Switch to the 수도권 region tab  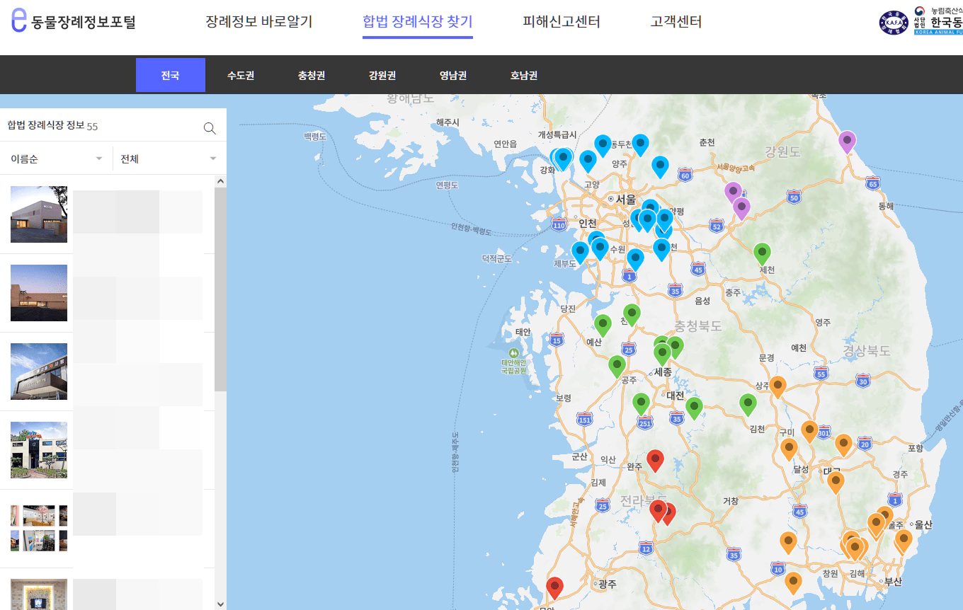[x=241, y=75]
